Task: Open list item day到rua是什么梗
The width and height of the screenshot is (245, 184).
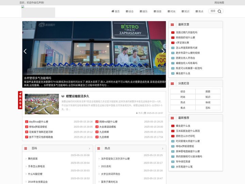Action: click(38, 122)
